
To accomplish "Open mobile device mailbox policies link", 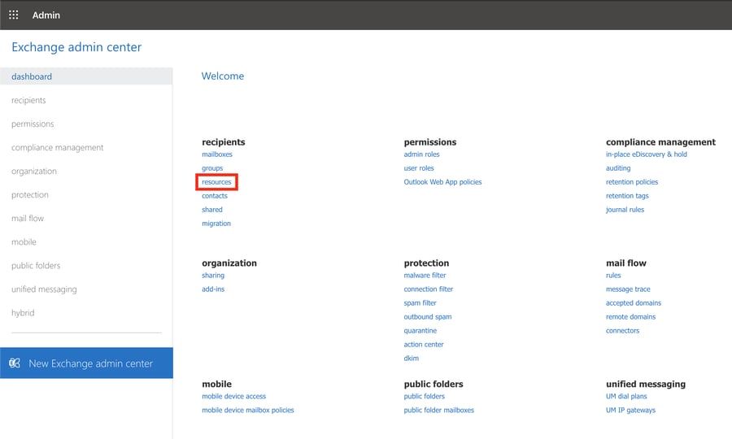I will coord(248,411).
